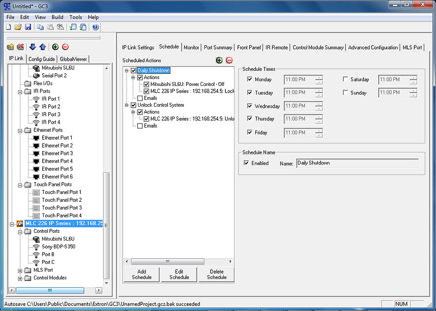Collapse the Ethernet Ports folder
Viewport: 436px width, 311px height.
[x=20, y=131]
